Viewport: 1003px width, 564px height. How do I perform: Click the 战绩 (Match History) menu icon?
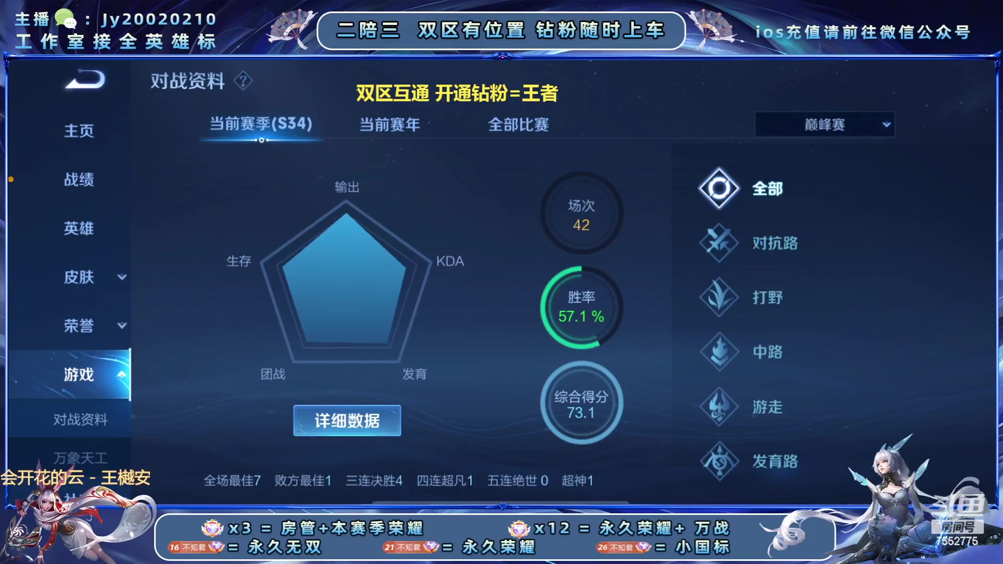[78, 180]
